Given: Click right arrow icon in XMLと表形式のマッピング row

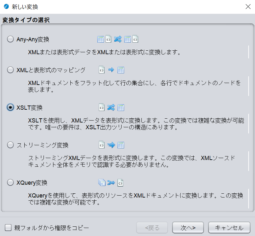Looking at the screenshot, I should 111,70.
